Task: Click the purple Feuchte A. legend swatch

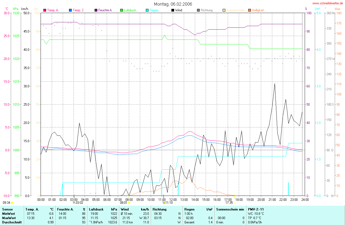Action: [x=96, y=10]
